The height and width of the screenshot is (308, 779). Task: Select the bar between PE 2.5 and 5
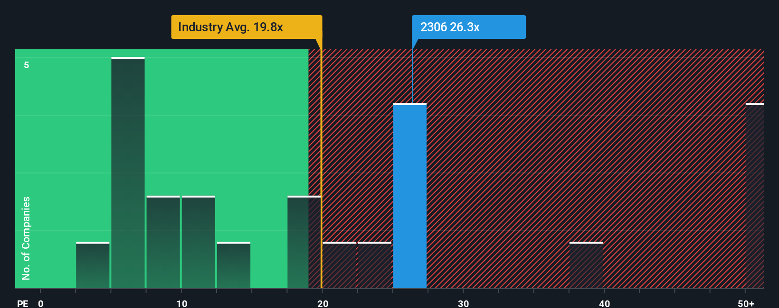(x=93, y=265)
